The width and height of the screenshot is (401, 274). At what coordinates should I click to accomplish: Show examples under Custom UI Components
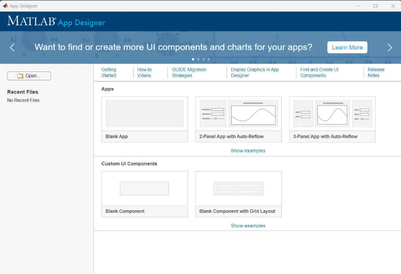(248, 225)
